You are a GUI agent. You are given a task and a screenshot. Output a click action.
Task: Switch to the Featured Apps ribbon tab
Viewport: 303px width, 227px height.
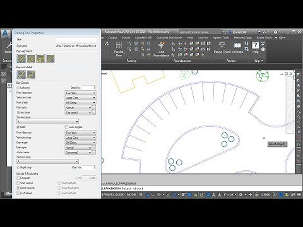243,38
